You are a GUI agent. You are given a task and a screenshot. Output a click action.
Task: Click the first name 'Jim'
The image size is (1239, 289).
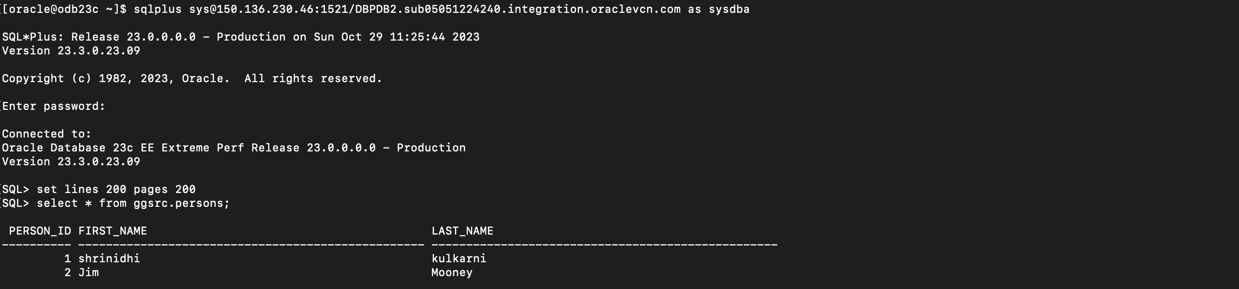[x=89, y=273]
